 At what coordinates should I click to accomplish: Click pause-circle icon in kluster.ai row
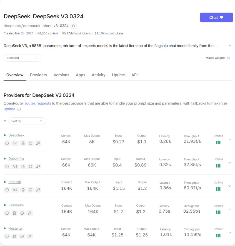(x=22, y=236)
